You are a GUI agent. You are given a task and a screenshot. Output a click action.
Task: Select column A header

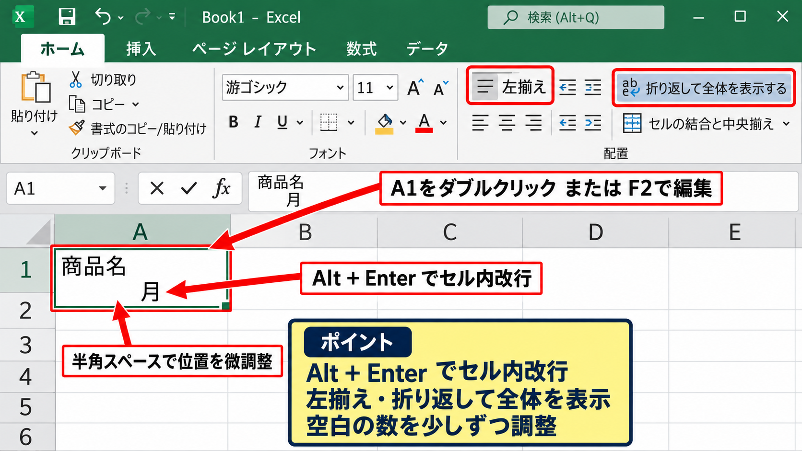click(142, 231)
